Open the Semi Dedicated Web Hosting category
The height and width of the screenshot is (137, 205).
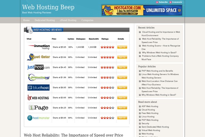tap(155, 127)
